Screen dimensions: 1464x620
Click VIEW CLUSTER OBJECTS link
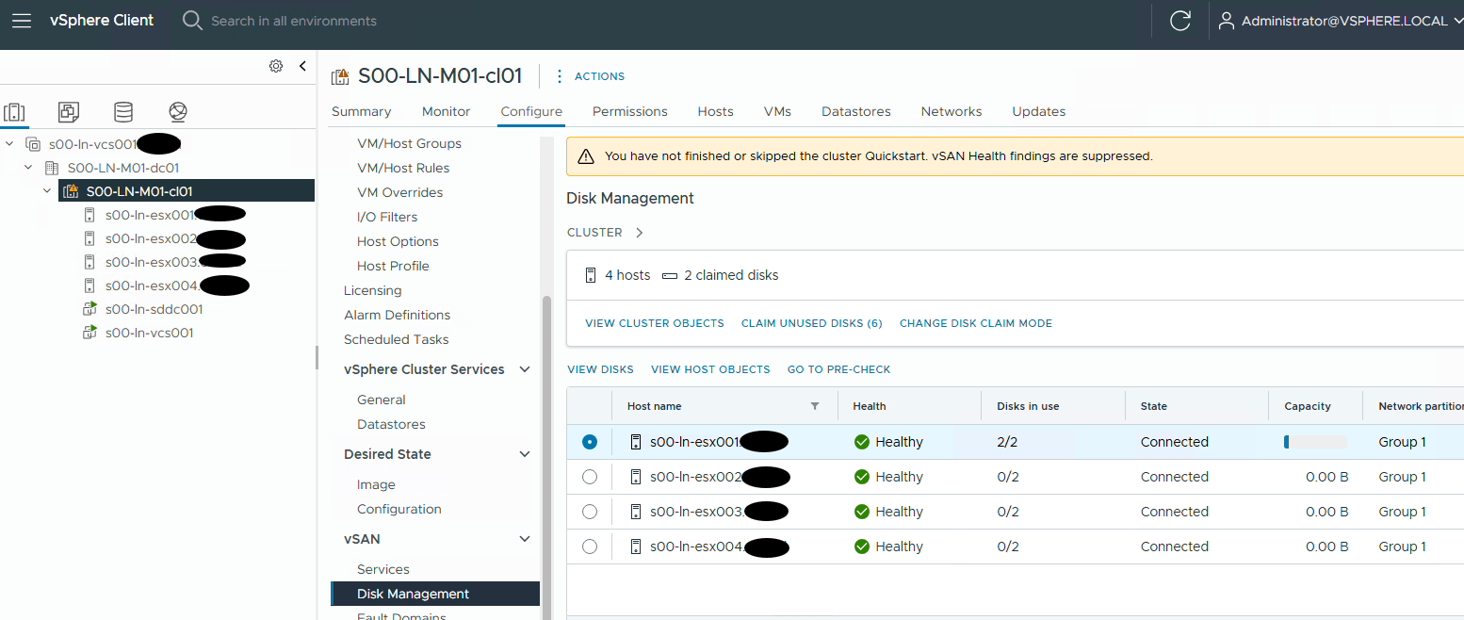(655, 323)
